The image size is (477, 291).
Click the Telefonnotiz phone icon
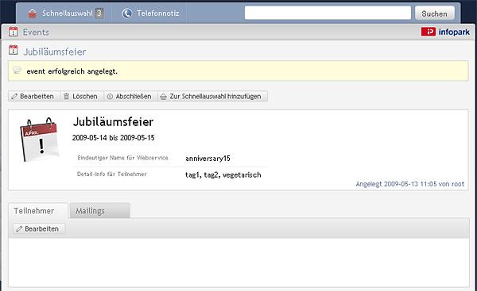click(127, 13)
